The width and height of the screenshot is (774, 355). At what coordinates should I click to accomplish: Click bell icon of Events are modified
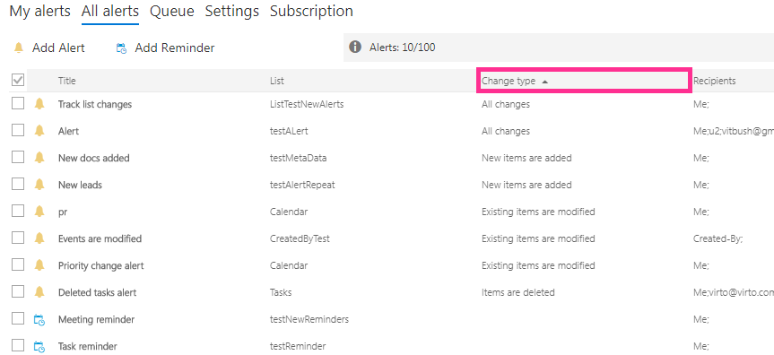click(x=39, y=238)
